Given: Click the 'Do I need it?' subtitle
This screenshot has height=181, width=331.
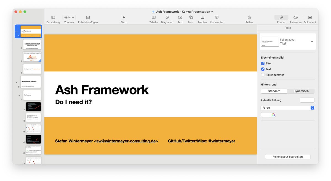Looking at the screenshot, I should coord(73,102).
